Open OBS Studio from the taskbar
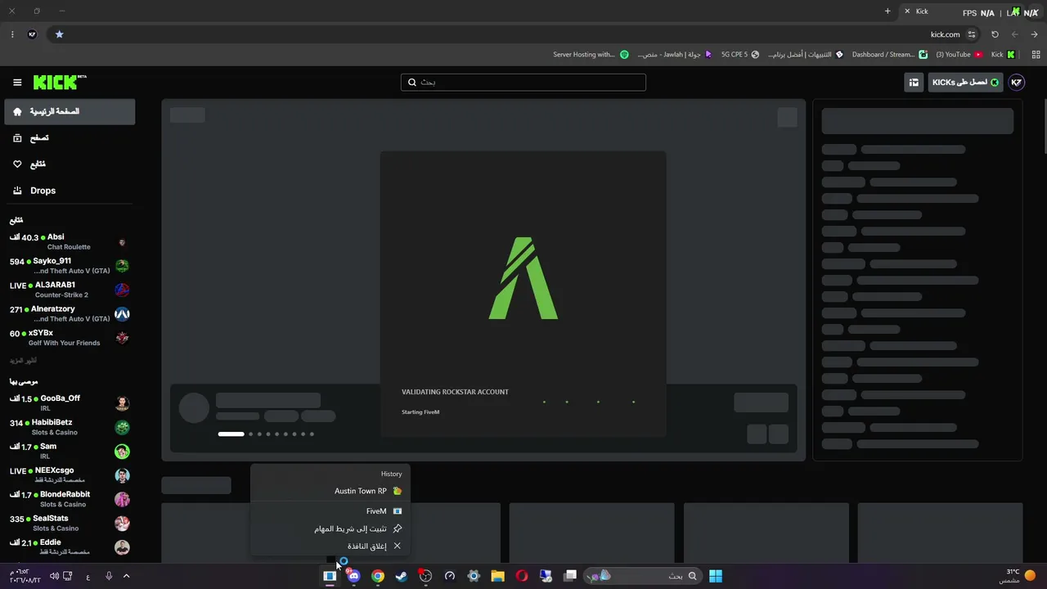This screenshot has width=1047, height=589. click(x=425, y=576)
